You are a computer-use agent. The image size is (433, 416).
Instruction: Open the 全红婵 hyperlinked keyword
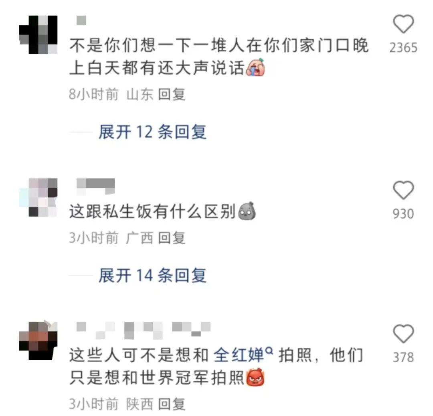pyautogui.click(x=239, y=355)
